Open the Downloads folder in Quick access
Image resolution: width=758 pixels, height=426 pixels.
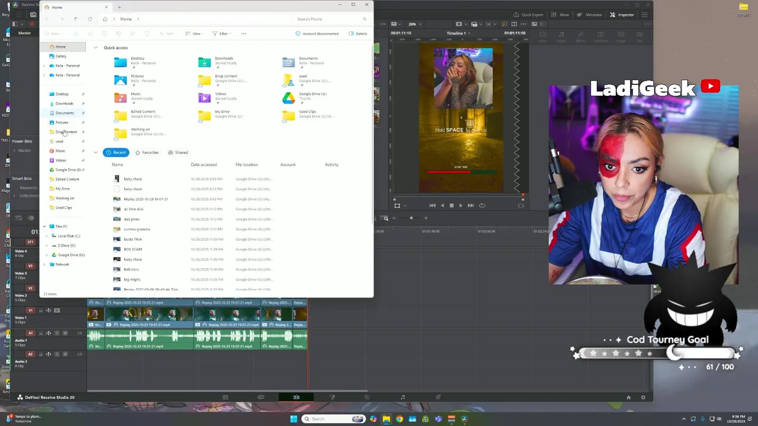click(218, 61)
